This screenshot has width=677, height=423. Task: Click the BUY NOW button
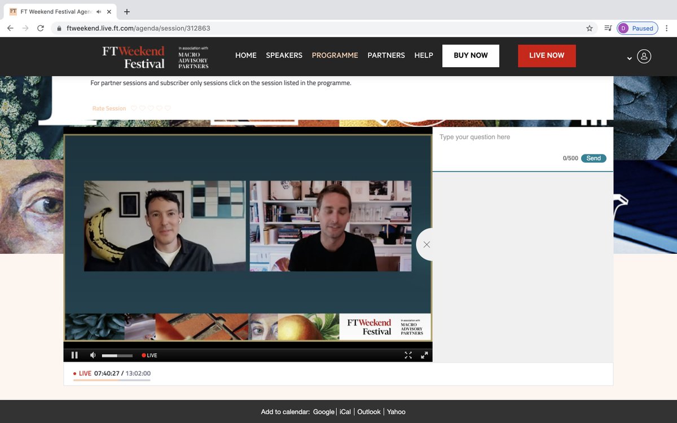[x=471, y=56]
